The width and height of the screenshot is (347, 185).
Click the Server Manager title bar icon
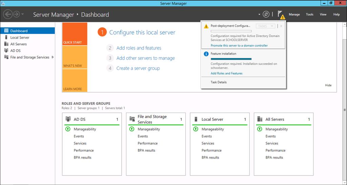(x=3, y=3)
